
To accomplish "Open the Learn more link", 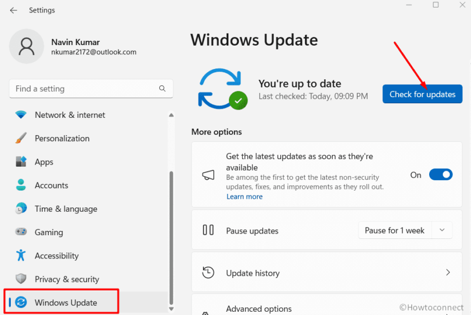I will click(x=244, y=196).
